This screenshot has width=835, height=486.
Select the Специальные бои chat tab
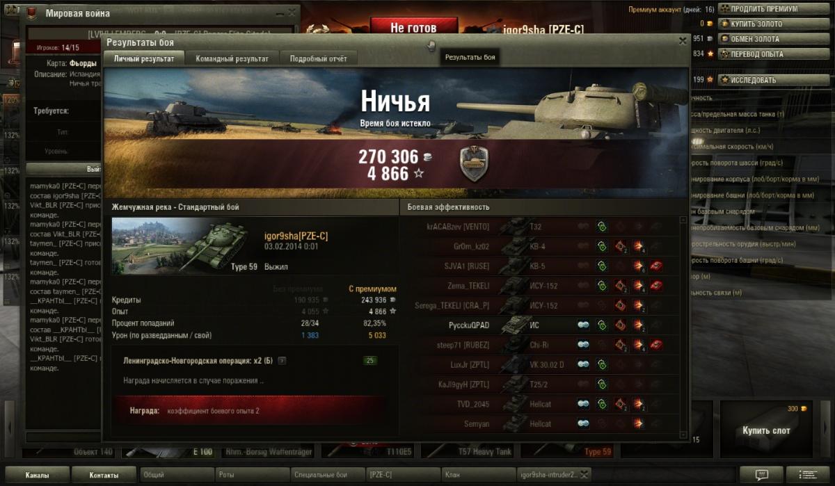pos(328,475)
